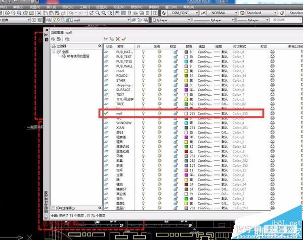The image size is (303, 240).
Task: Click the Name column header
Action: [x=120, y=46]
